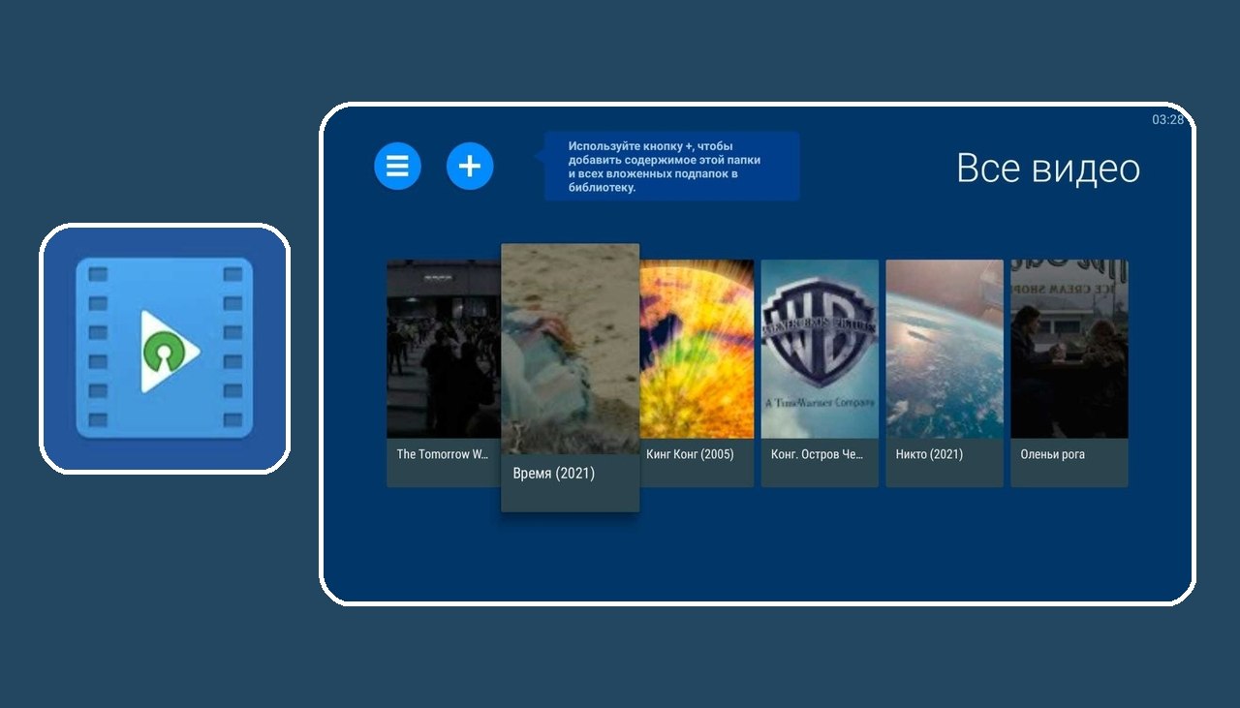Viewport: 1240px width, 708px height.
Task: Click the Все видео heading
Action: [1048, 169]
